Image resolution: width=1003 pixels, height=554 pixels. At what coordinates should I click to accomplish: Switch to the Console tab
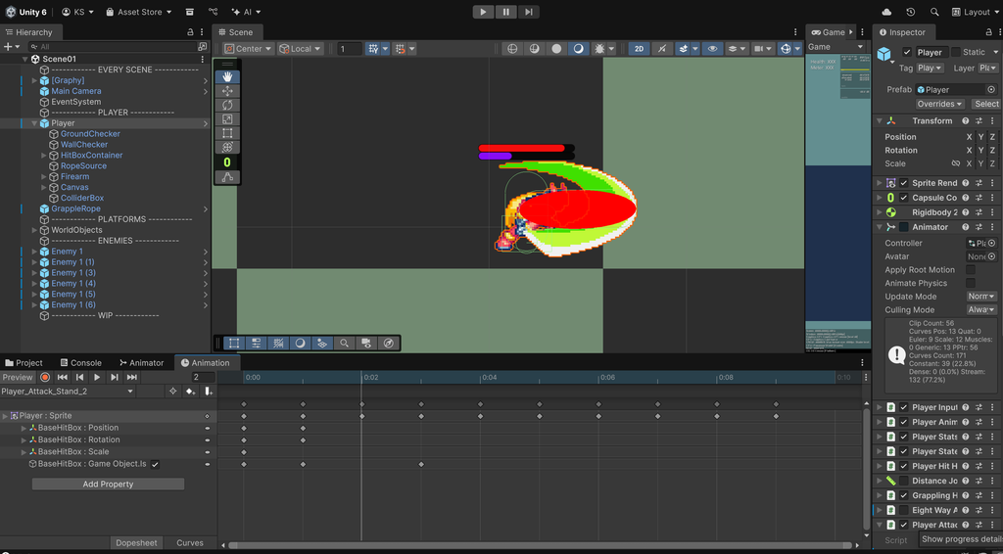79,363
